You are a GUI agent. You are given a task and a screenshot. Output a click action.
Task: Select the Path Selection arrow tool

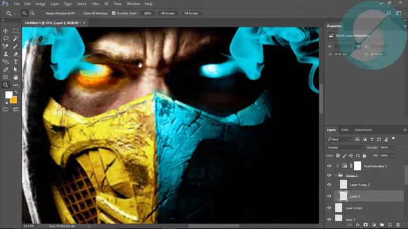coord(15,69)
